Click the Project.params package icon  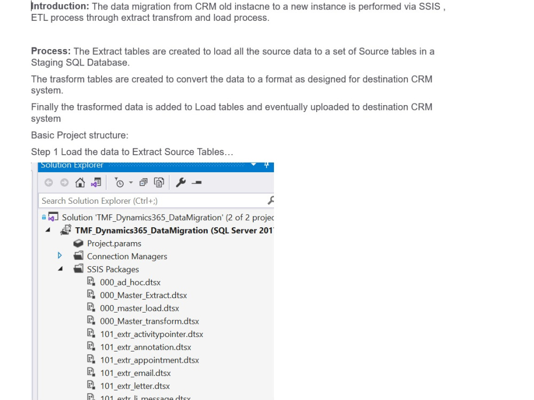point(78,243)
